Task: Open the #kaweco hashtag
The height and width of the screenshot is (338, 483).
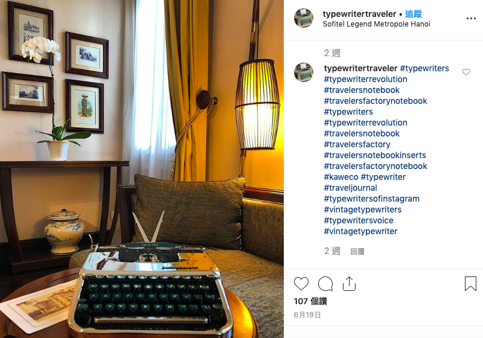Action: [341, 177]
